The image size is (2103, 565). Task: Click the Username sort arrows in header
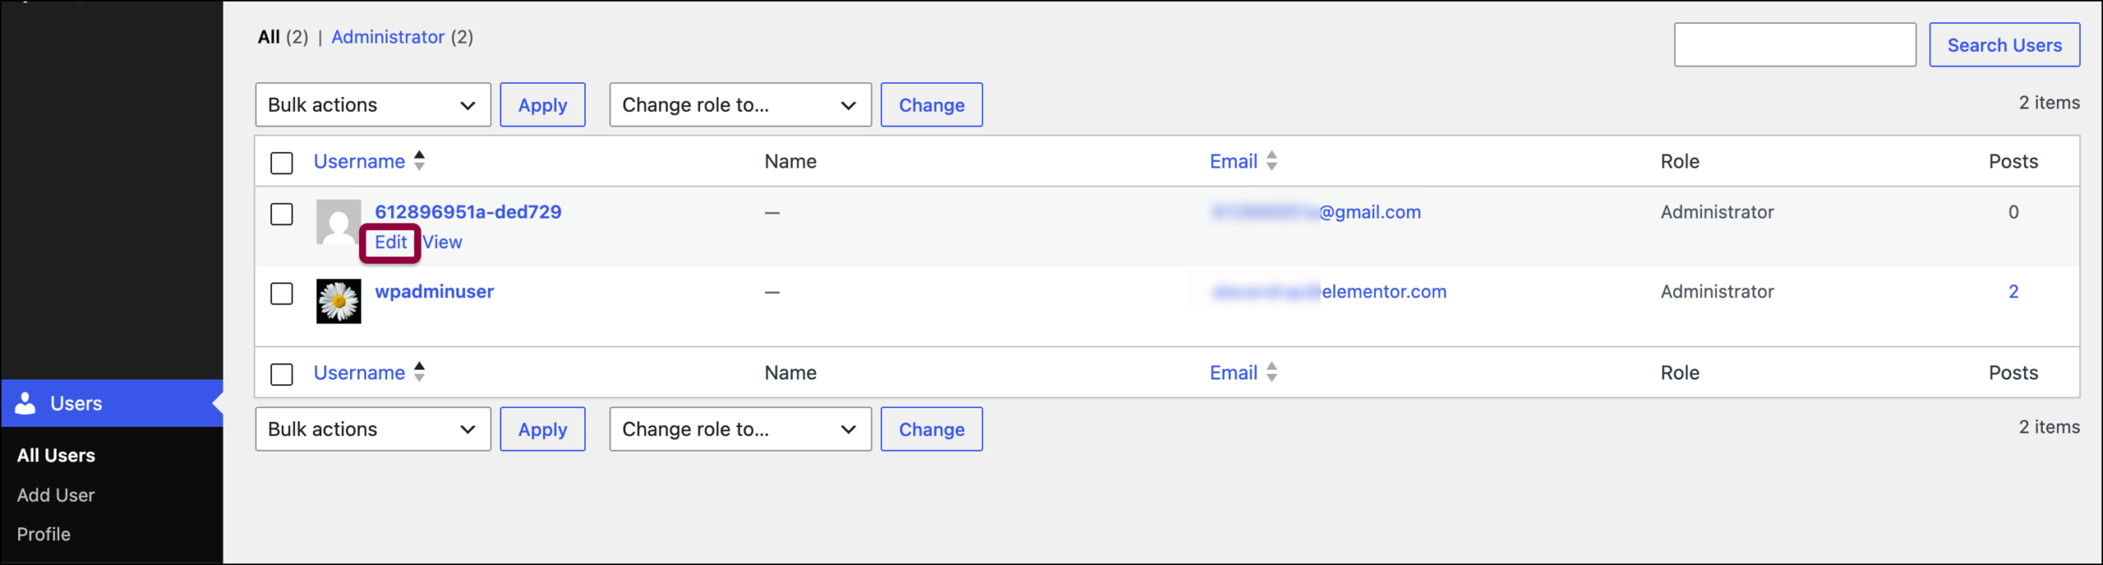(419, 161)
